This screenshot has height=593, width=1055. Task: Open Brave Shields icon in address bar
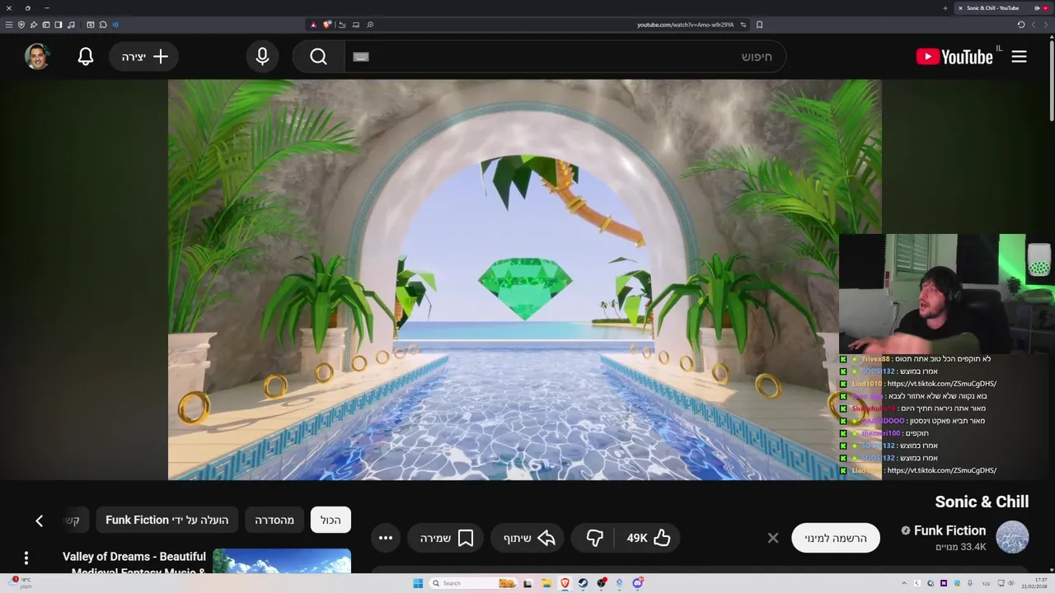[x=326, y=25]
